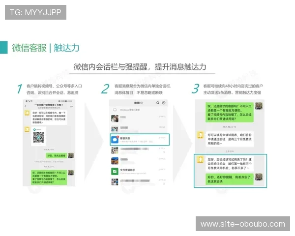Tap the agent avatar beside 您好,您已经填写试用表了吗
The width and height of the screenshot is (295, 236).
point(201,160)
